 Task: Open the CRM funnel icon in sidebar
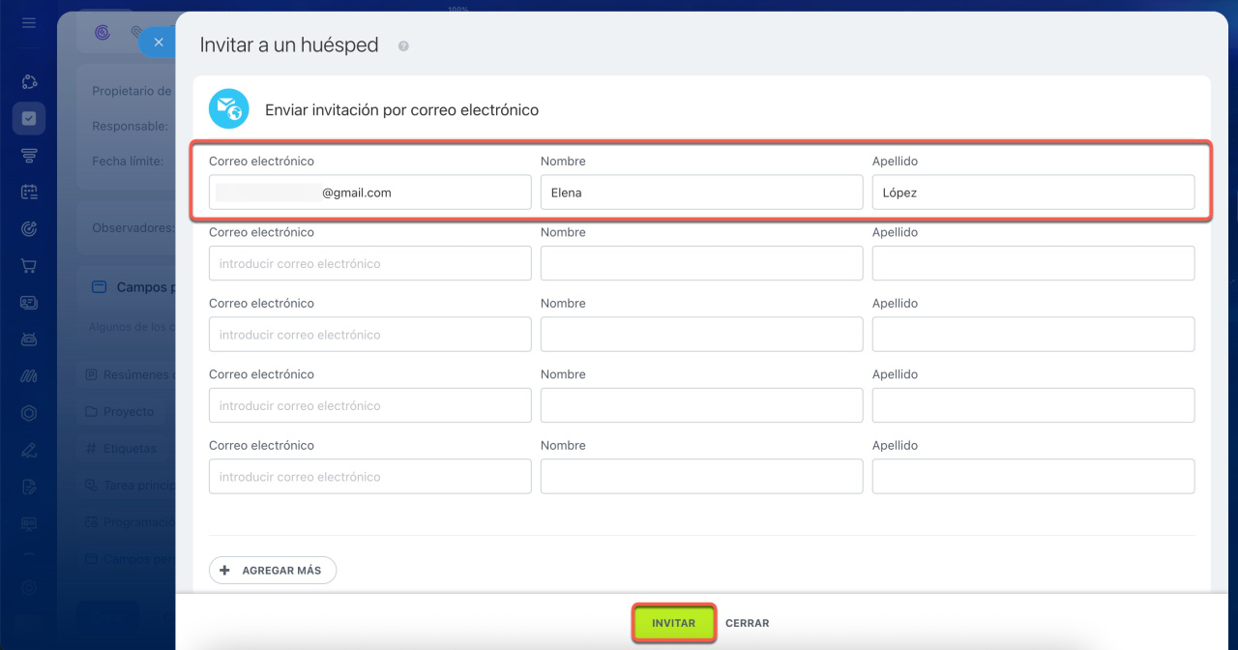pyautogui.click(x=29, y=155)
